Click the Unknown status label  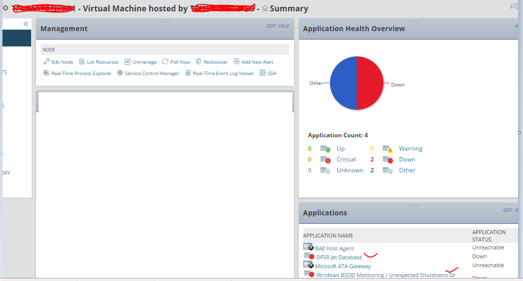(x=349, y=170)
